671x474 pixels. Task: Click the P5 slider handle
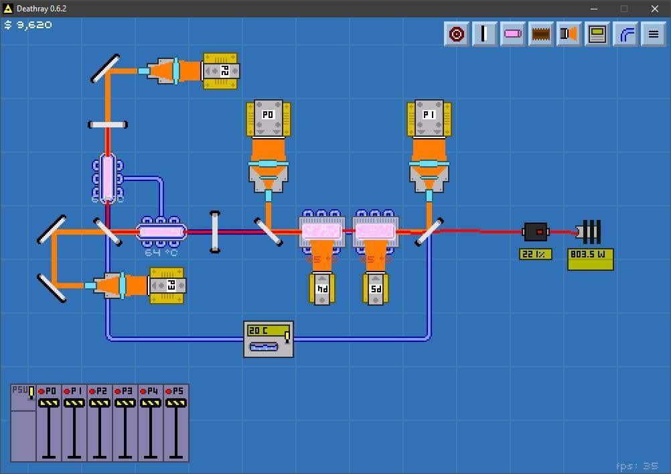pos(176,403)
